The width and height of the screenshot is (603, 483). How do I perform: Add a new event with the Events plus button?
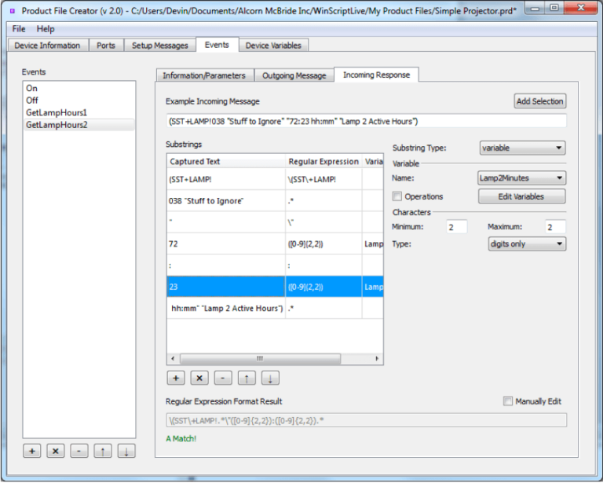click(x=32, y=451)
